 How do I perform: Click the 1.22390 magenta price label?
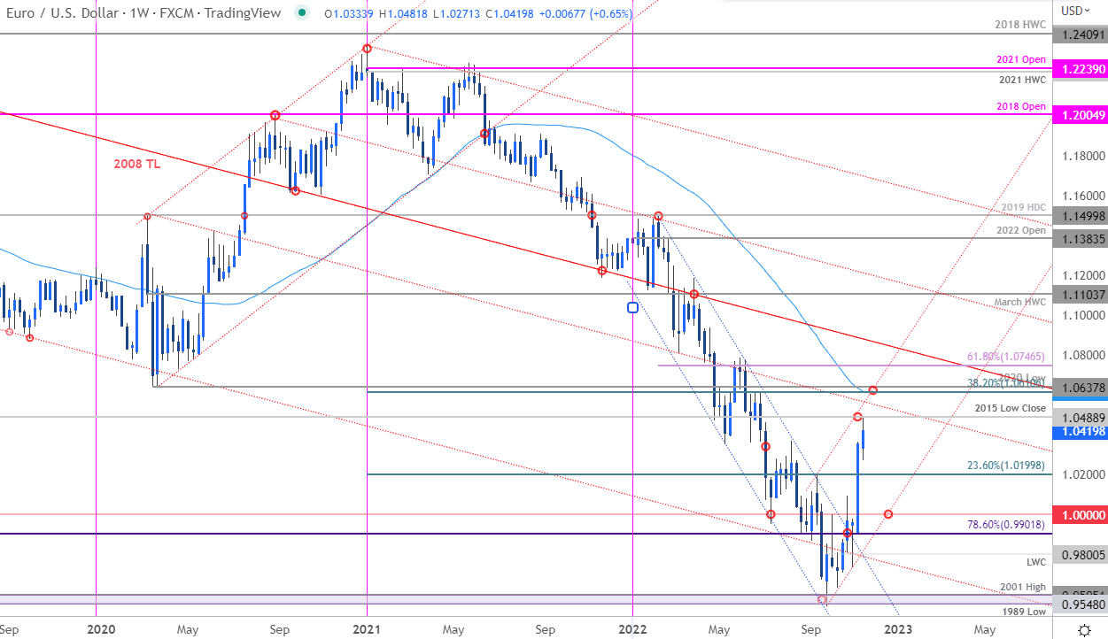(x=1079, y=68)
